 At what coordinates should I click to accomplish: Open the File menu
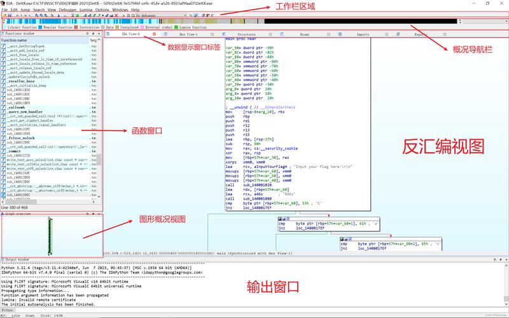[4, 10]
